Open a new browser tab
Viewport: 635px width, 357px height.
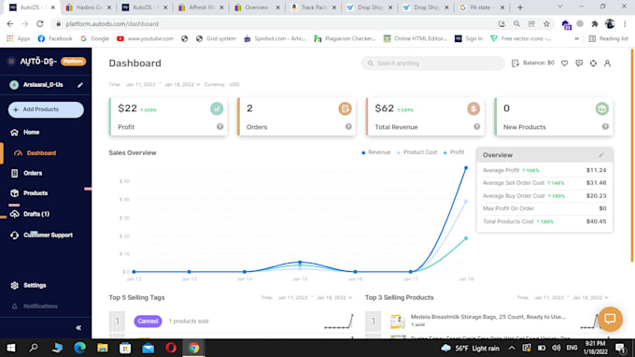click(520, 7)
